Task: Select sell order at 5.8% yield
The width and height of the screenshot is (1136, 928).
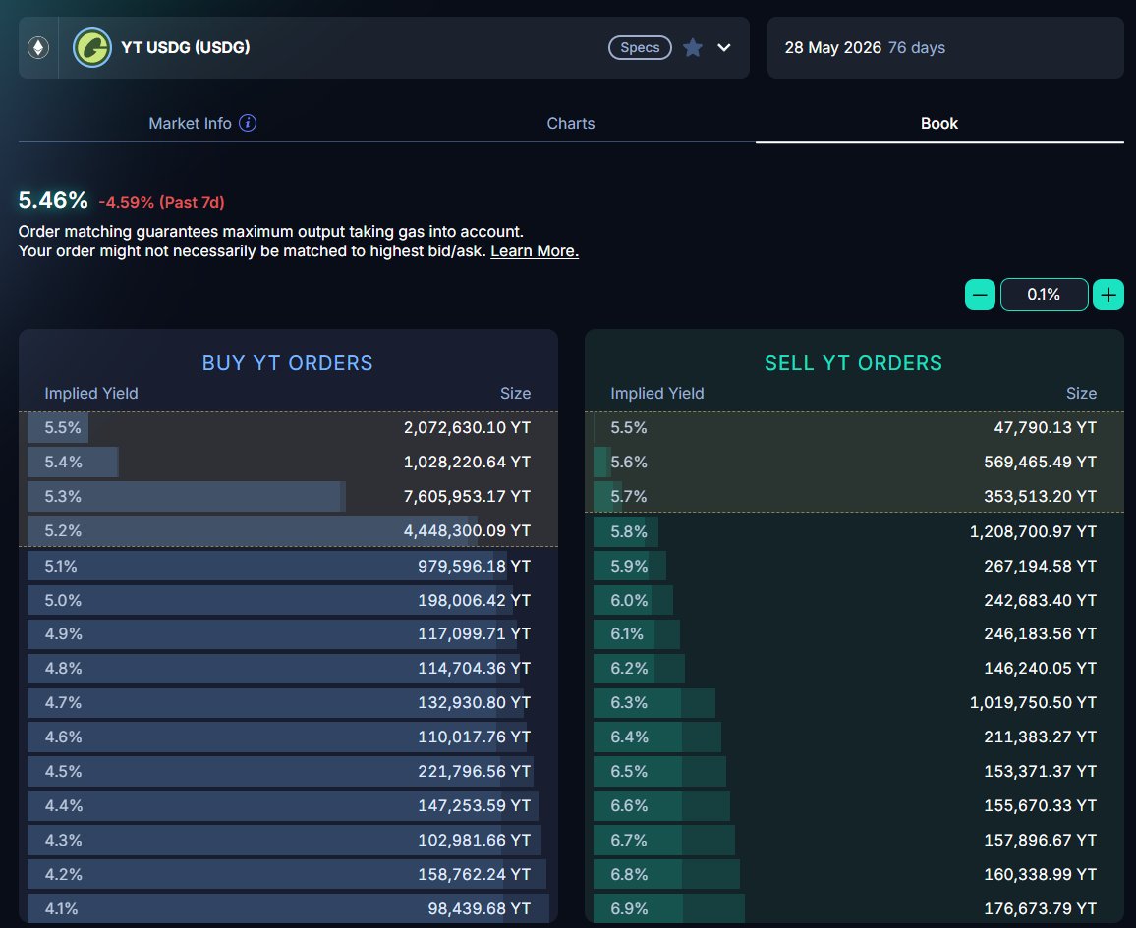Action: coord(854,531)
